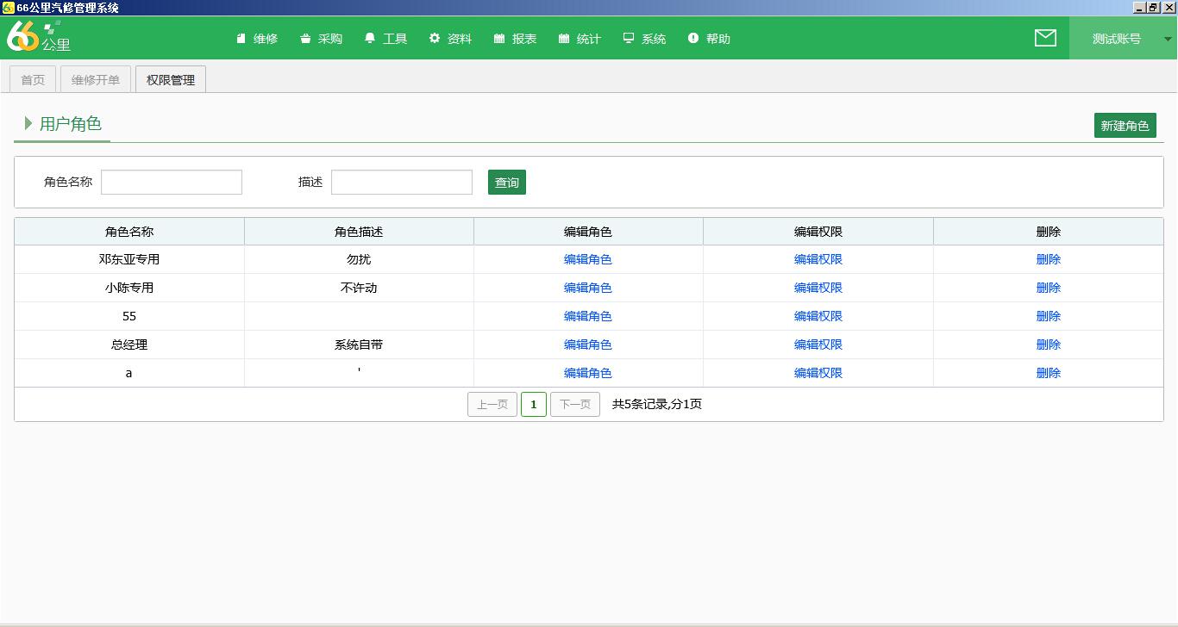
Task: Focus the 角色名称 input field
Action: (172, 183)
